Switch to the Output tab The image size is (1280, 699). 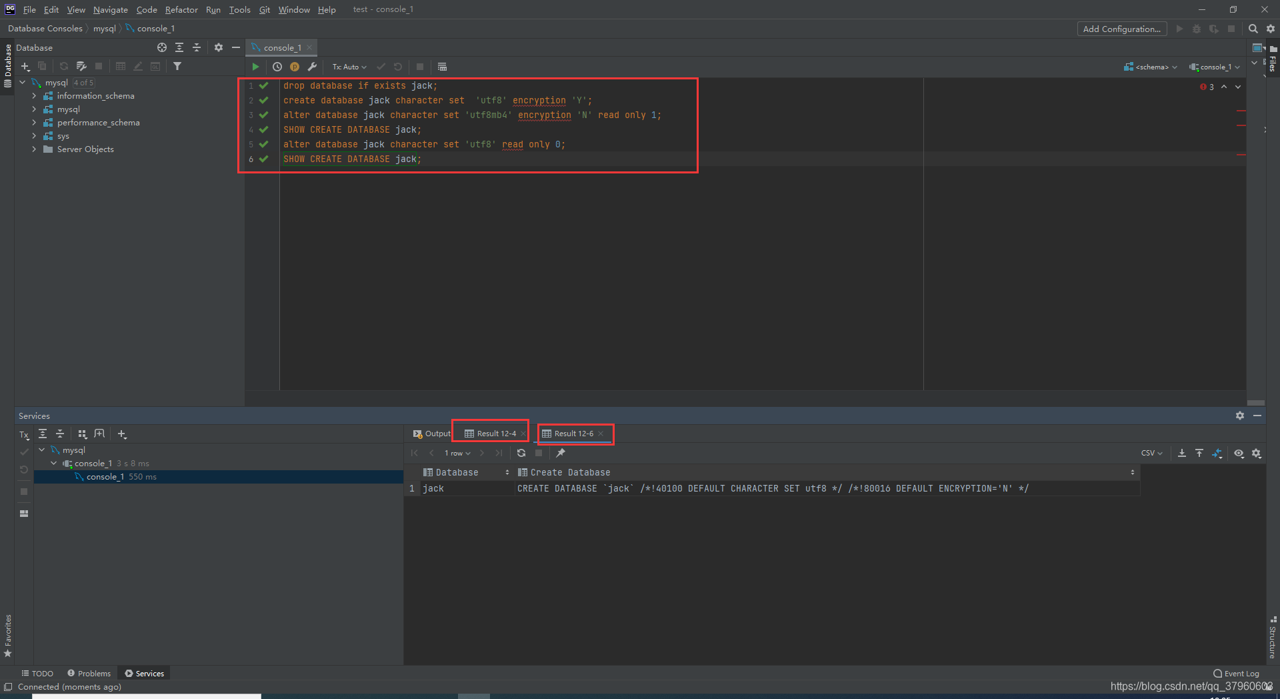pyautogui.click(x=431, y=434)
